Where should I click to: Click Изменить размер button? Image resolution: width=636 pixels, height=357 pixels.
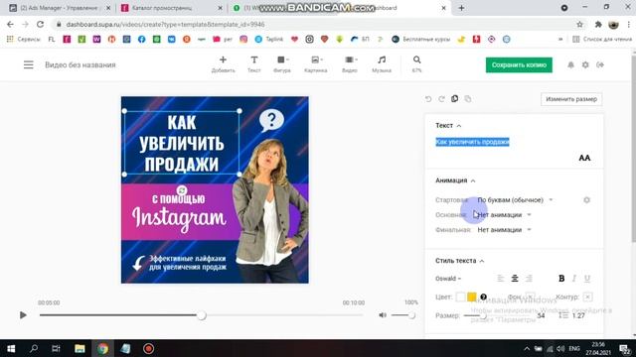click(571, 99)
